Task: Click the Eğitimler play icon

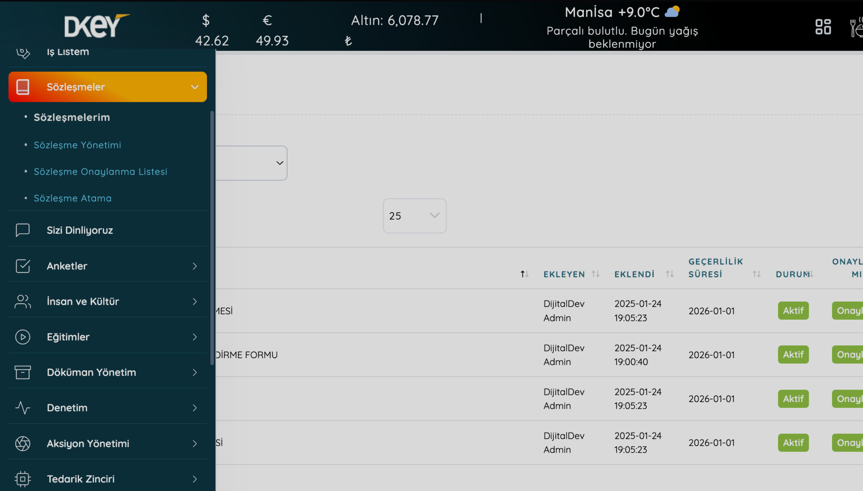Action: click(23, 337)
